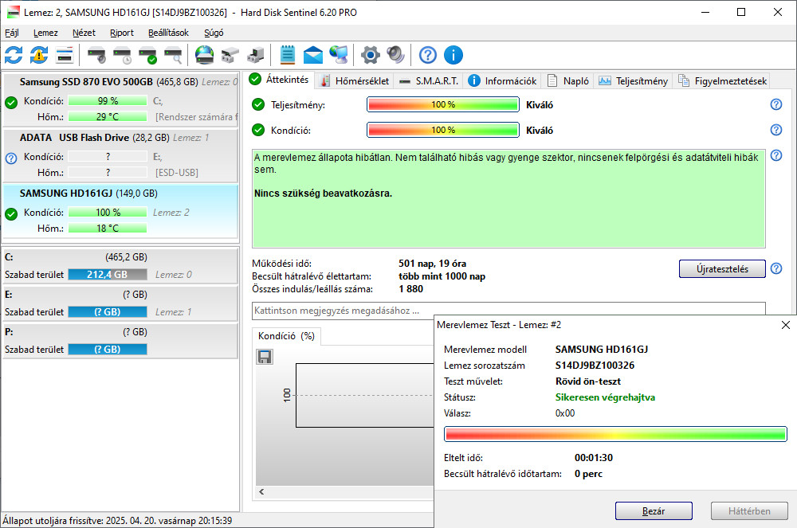
Task: Click the E: partition free space bar
Action: click(108, 312)
